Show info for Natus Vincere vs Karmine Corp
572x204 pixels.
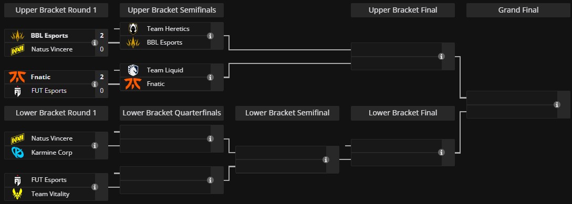pos(95,145)
